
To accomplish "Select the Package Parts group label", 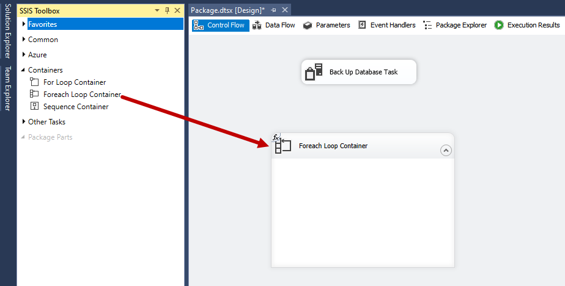I will pyautogui.click(x=50, y=137).
